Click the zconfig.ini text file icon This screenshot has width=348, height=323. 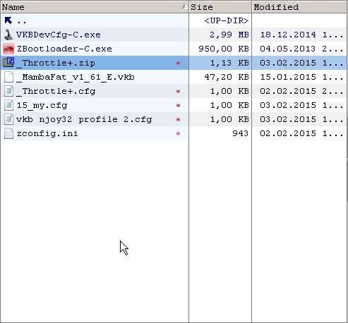8,133
